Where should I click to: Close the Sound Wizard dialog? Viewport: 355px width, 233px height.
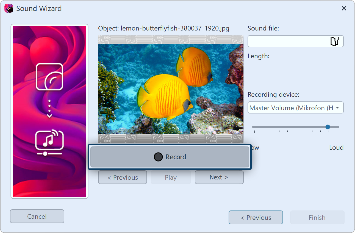pos(344,9)
